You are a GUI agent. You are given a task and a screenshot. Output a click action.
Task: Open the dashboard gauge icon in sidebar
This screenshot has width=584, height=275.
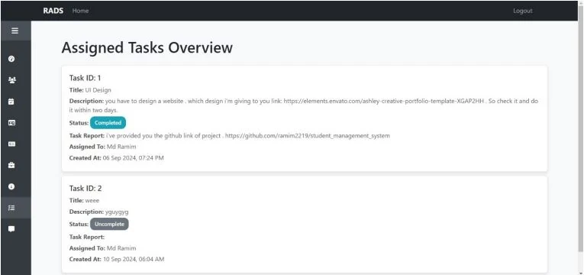click(x=11, y=59)
